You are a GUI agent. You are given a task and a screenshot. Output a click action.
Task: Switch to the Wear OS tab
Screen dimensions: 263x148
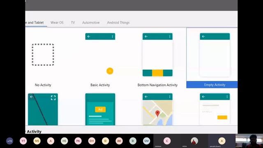[57, 23]
